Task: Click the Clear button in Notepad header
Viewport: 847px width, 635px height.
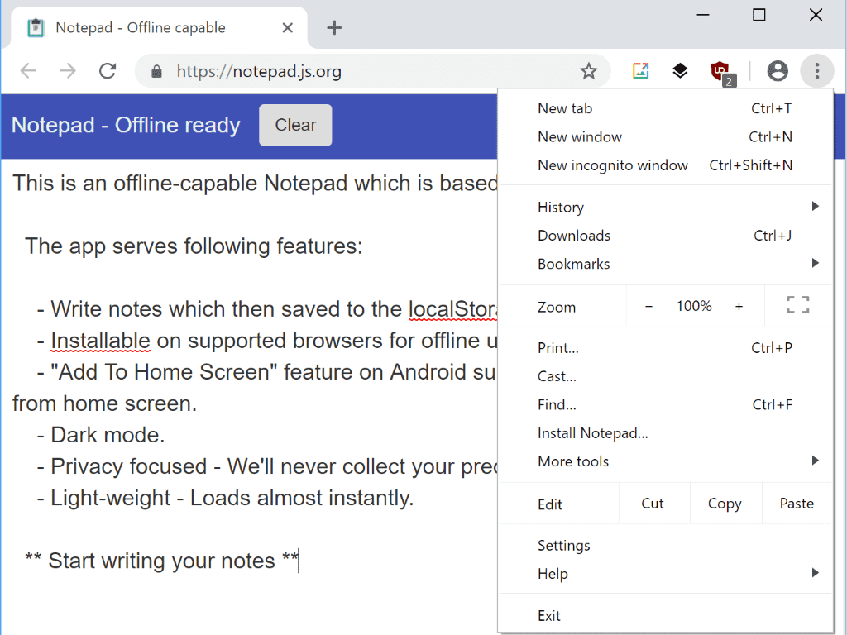Action: pyautogui.click(x=295, y=126)
